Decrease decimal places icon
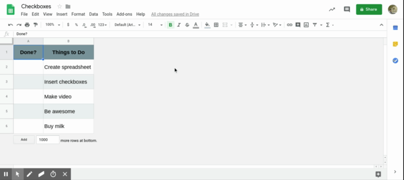Viewport: 404px width, 180px height. pos(84,25)
